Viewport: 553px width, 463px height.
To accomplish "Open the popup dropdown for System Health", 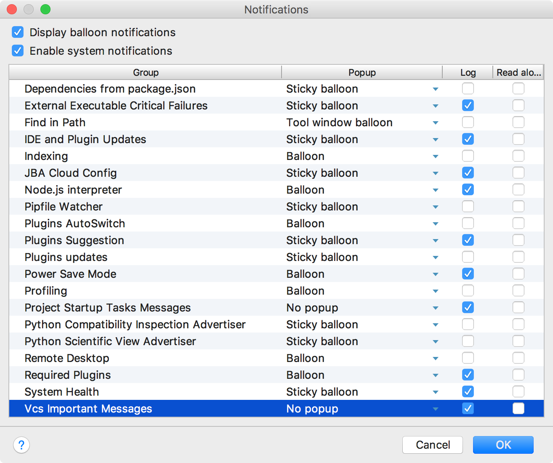I will pyautogui.click(x=436, y=391).
